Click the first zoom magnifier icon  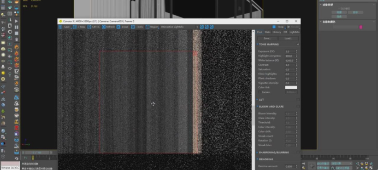(202, 27)
